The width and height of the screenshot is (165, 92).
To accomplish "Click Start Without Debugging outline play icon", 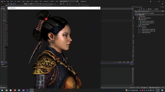I will (x=55, y=4).
